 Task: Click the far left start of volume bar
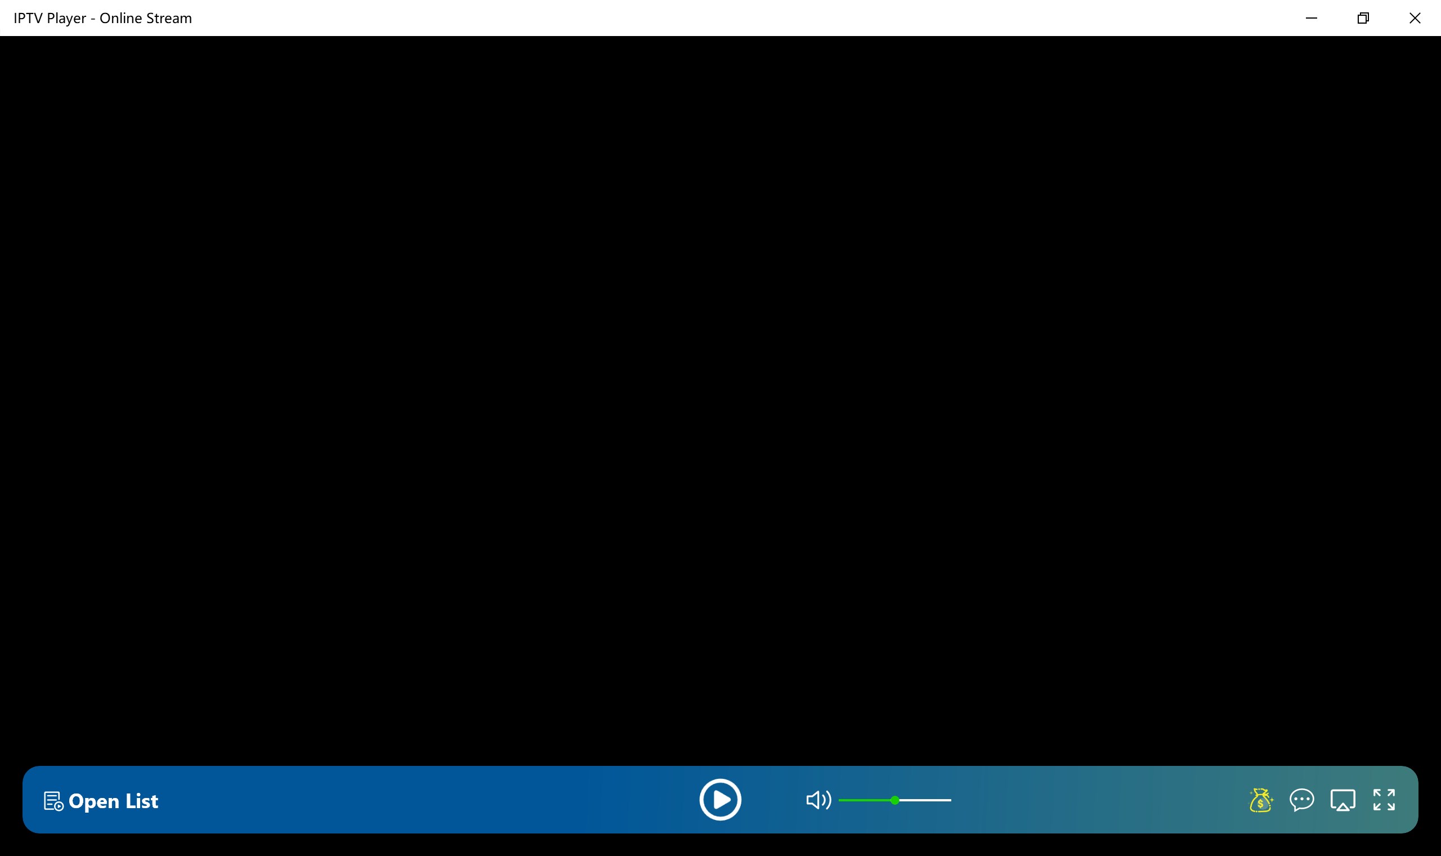tap(840, 800)
